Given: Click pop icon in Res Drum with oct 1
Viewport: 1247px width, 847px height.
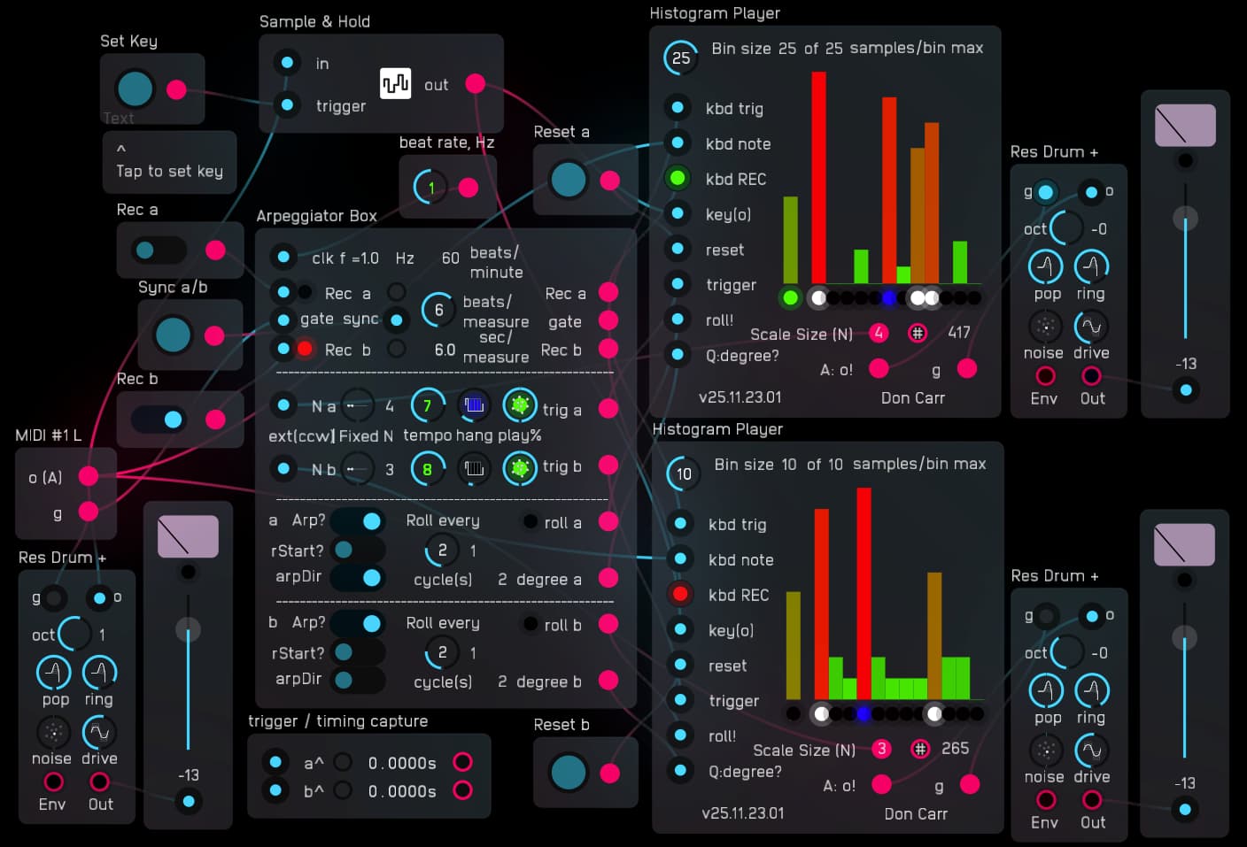Looking at the screenshot, I should [x=53, y=673].
